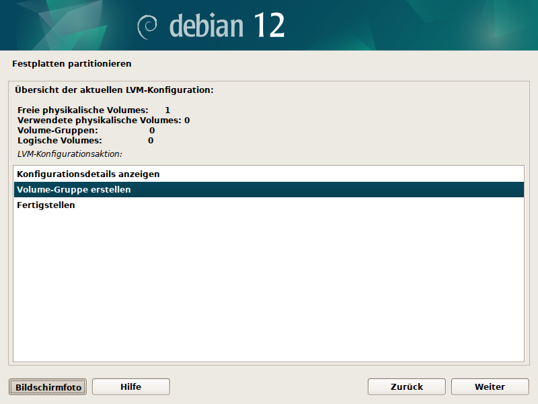Click the "Freie physikalische Volumes" label
The height and width of the screenshot is (404, 538).
(83, 110)
